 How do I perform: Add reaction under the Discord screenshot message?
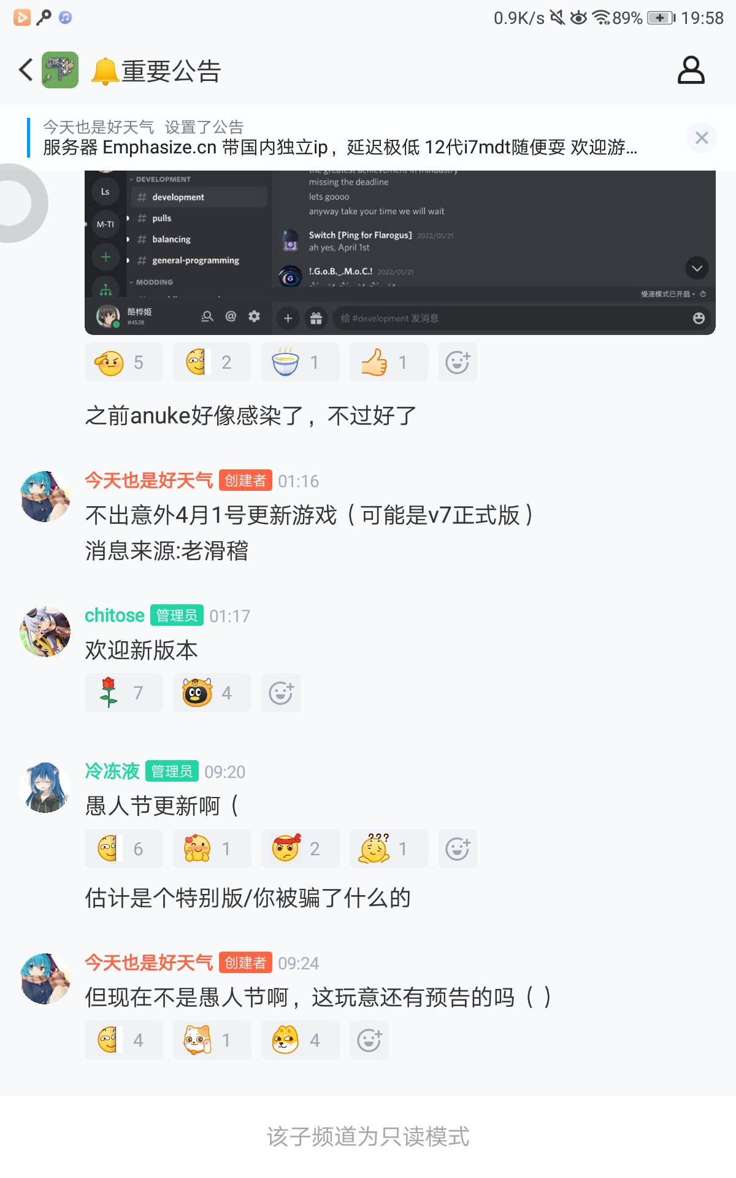point(458,362)
